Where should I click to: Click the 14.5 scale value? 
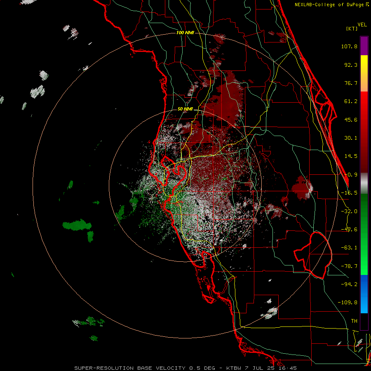(x=351, y=156)
